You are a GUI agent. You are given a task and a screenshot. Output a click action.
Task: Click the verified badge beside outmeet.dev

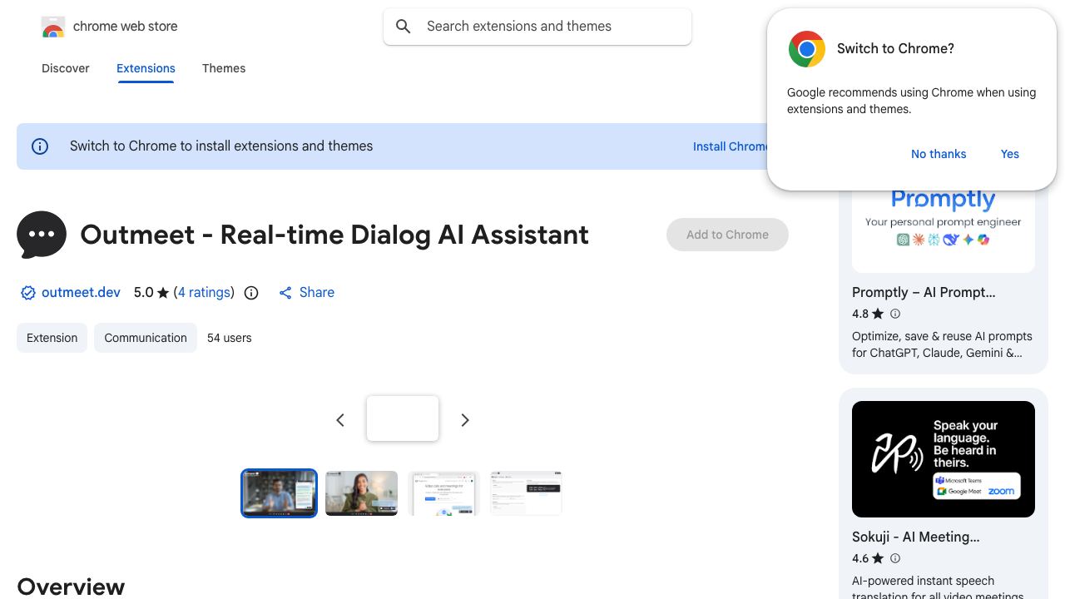28,293
